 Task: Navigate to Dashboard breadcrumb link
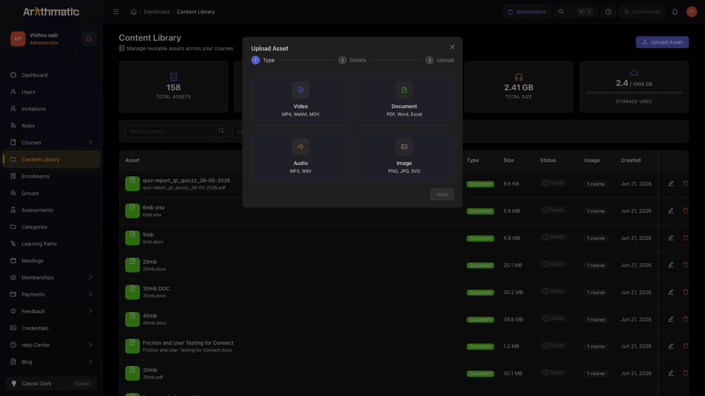(156, 12)
